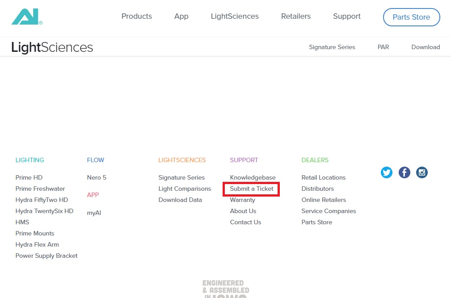
Task: Select the Download sub-navigation tab
Action: pyautogui.click(x=426, y=47)
